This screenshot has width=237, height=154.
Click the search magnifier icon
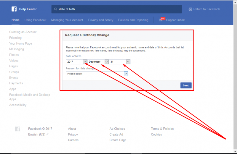(56, 9)
